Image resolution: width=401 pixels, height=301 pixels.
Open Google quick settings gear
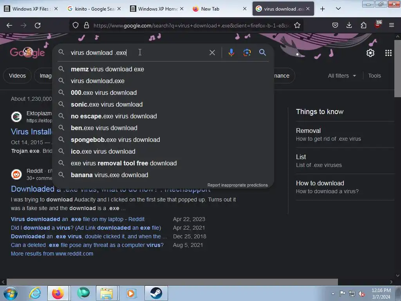click(x=370, y=53)
